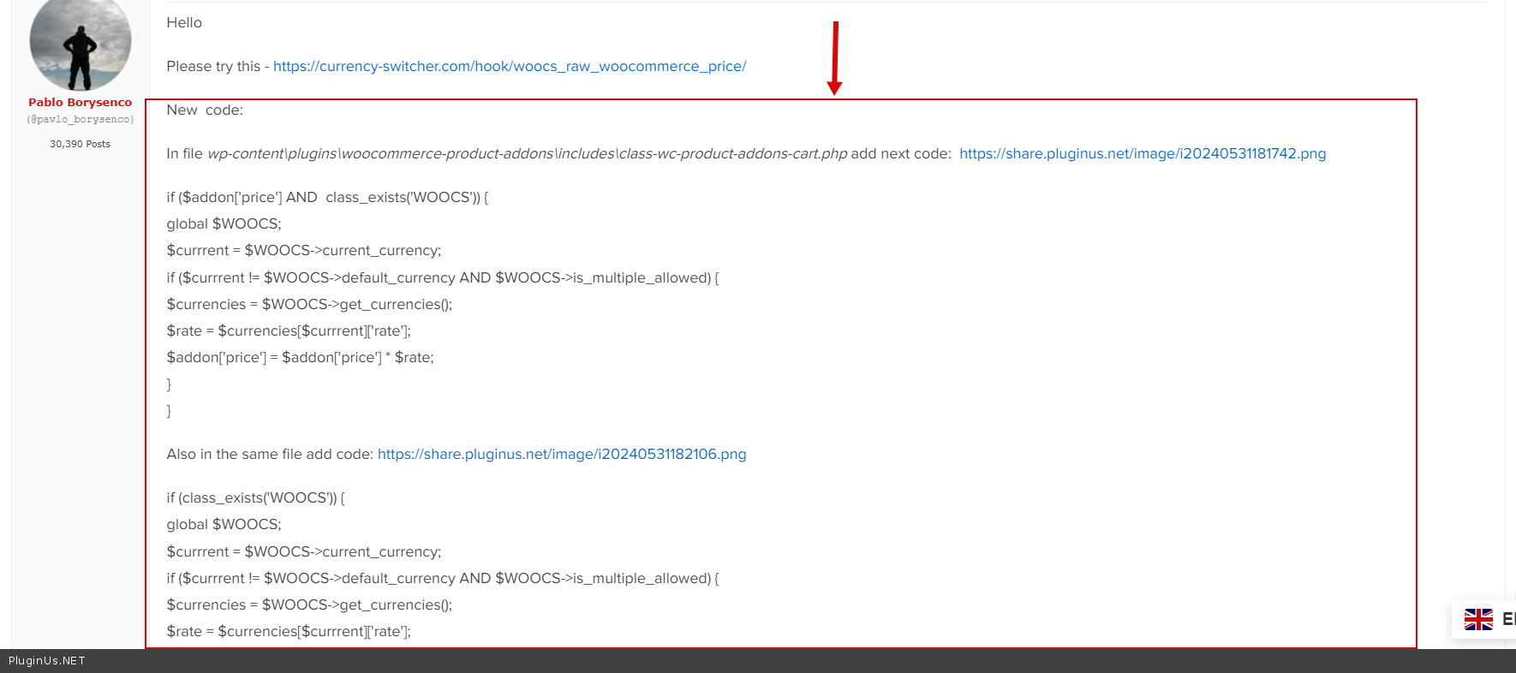Click the "Please try this -" text
Image resolution: width=1516 pixels, height=673 pixels.
(218, 66)
